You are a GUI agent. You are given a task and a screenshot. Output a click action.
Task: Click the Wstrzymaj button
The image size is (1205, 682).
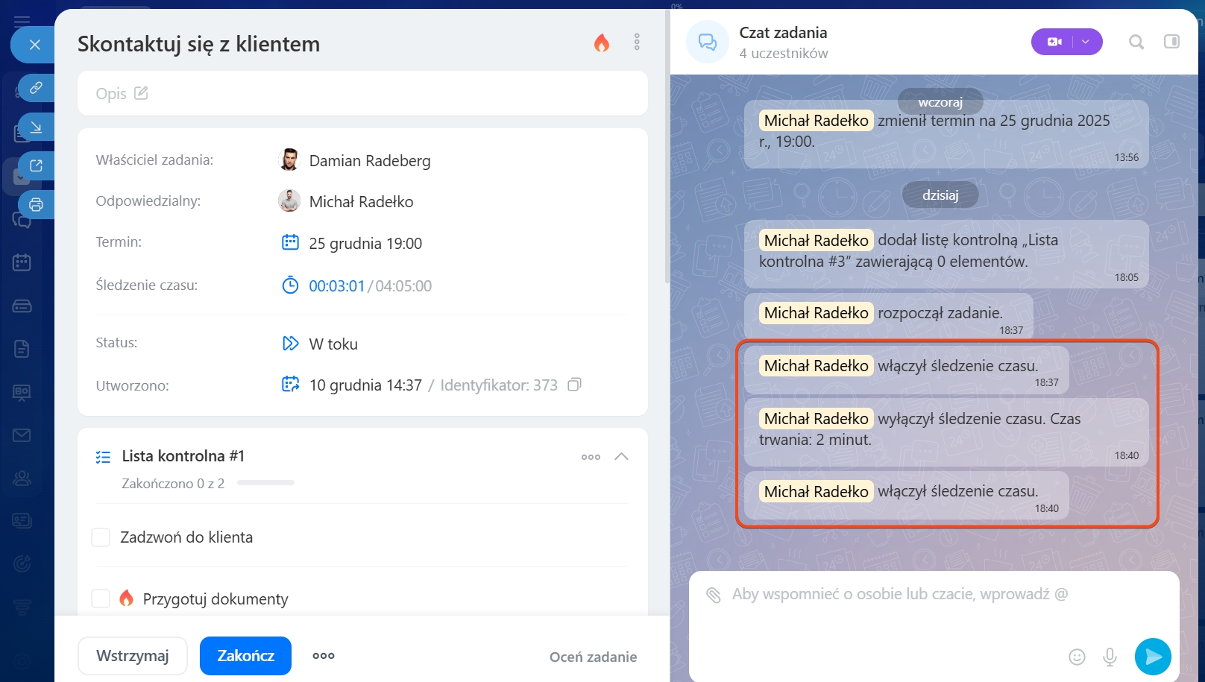pyautogui.click(x=133, y=656)
